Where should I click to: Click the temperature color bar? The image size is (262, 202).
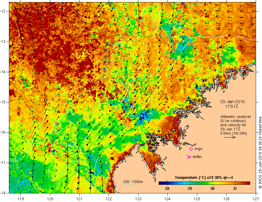tap(204, 183)
